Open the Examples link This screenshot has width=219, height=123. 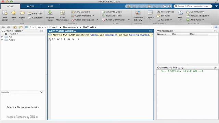[x=111, y=35]
